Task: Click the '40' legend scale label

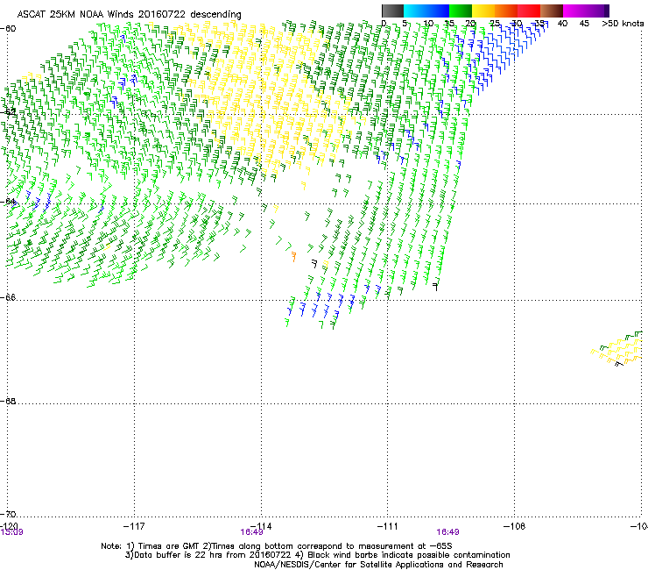Action: click(x=562, y=24)
